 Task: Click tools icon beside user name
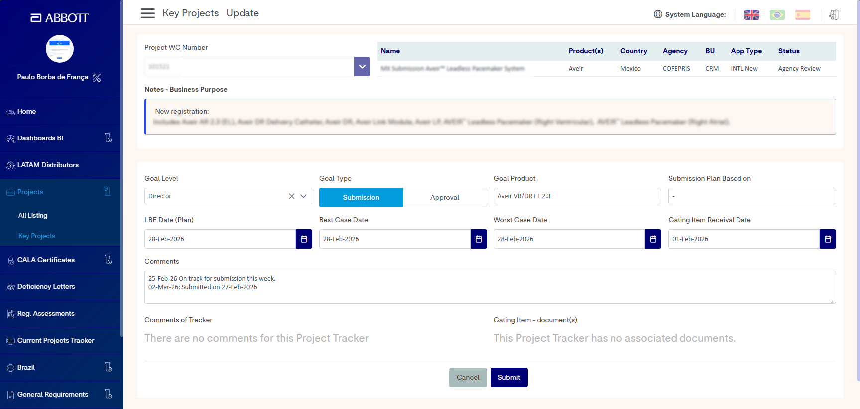coord(97,77)
